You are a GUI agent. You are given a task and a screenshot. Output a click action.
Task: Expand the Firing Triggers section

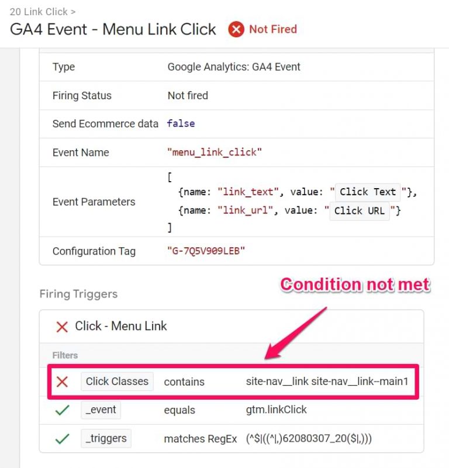pos(77,294)
